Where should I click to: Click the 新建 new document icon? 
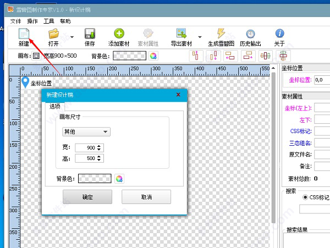(x=24, y=34)
